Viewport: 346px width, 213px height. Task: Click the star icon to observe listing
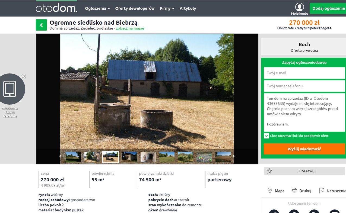[x=269, y=171]
